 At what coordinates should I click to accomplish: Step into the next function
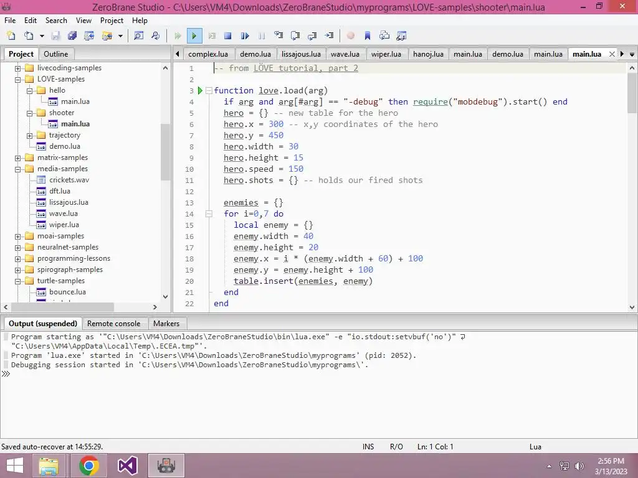coord(279,35)
